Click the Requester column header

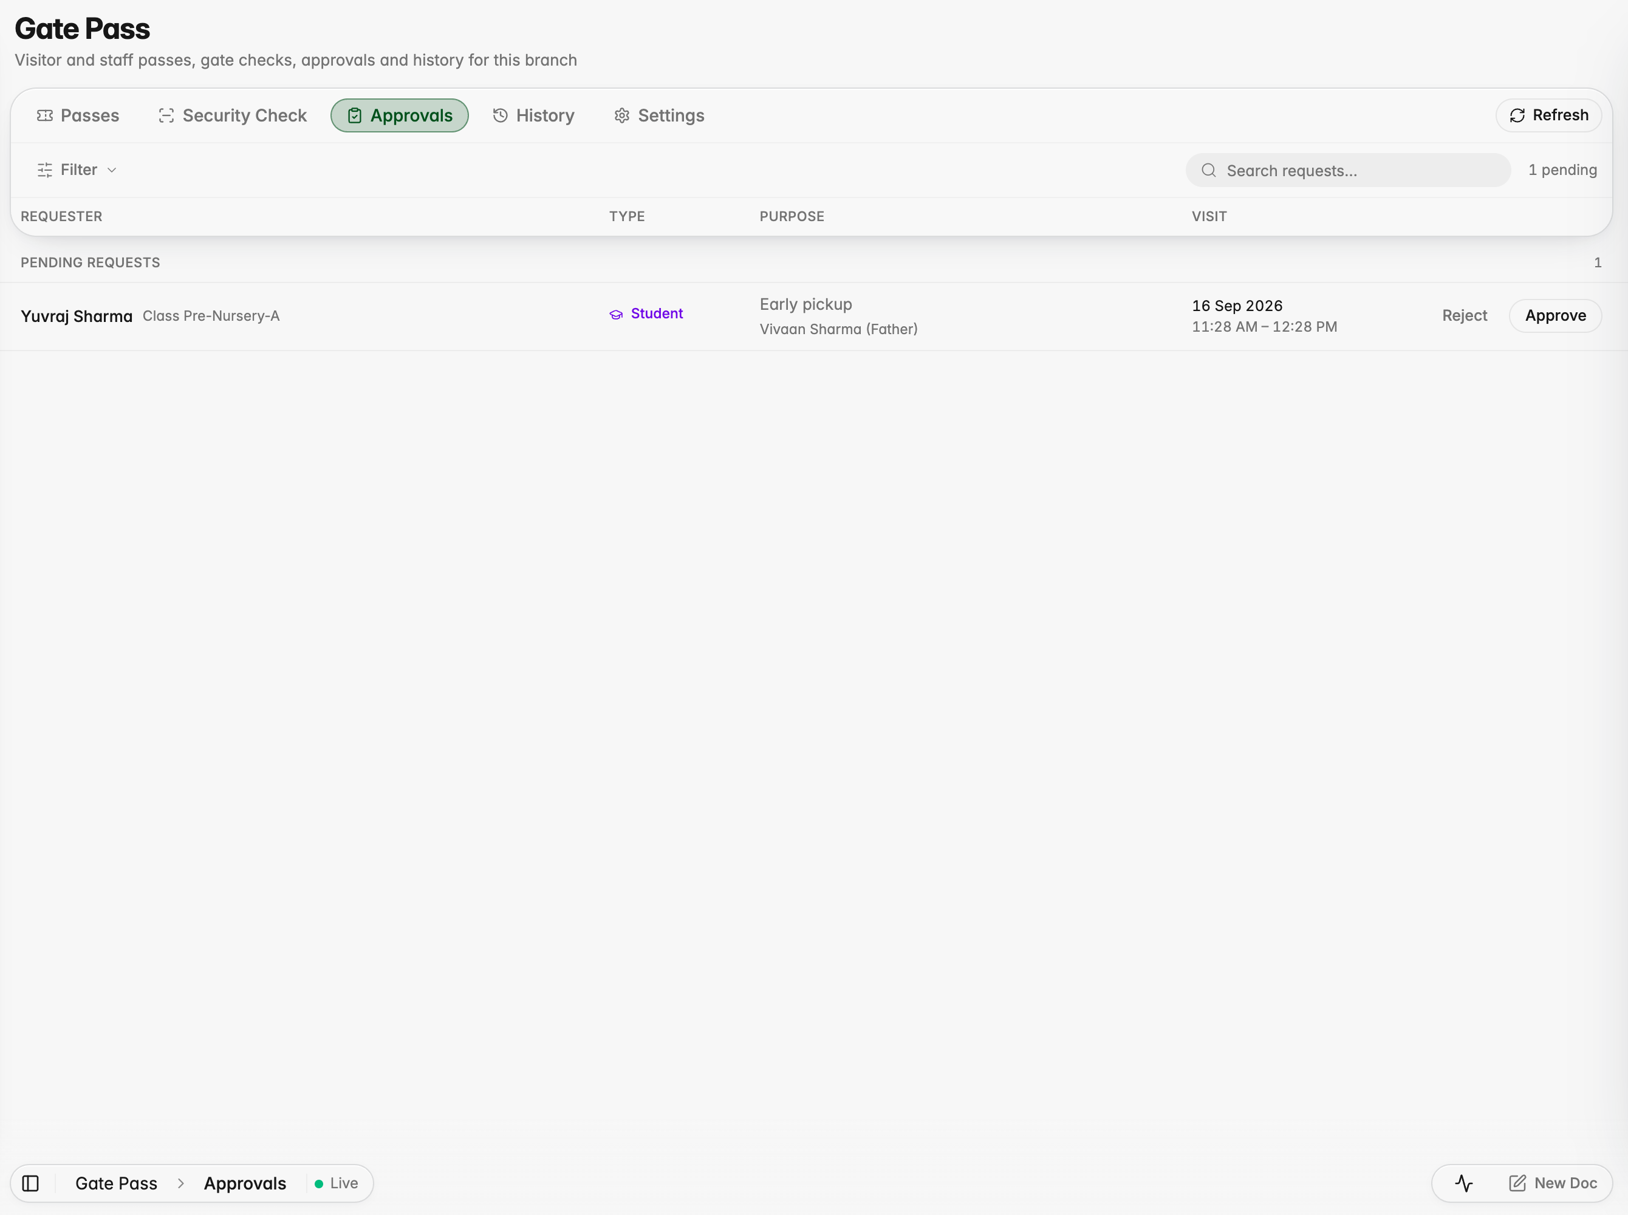tap(61, 216)
